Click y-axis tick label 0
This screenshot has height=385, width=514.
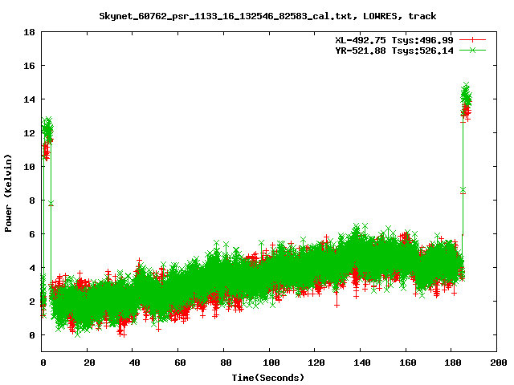click(x=32, y=335)
